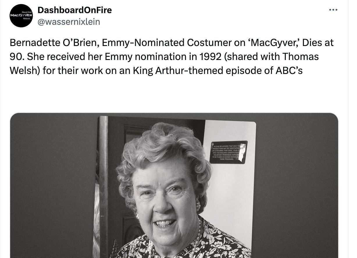This screenshot has height=258, width=357.
Task: Click the name Bernadette O'Brien in the post
Action: pos(53,43)
